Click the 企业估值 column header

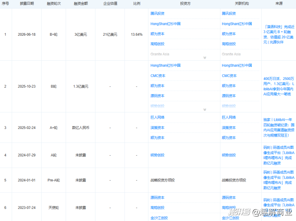pos(110,3)
